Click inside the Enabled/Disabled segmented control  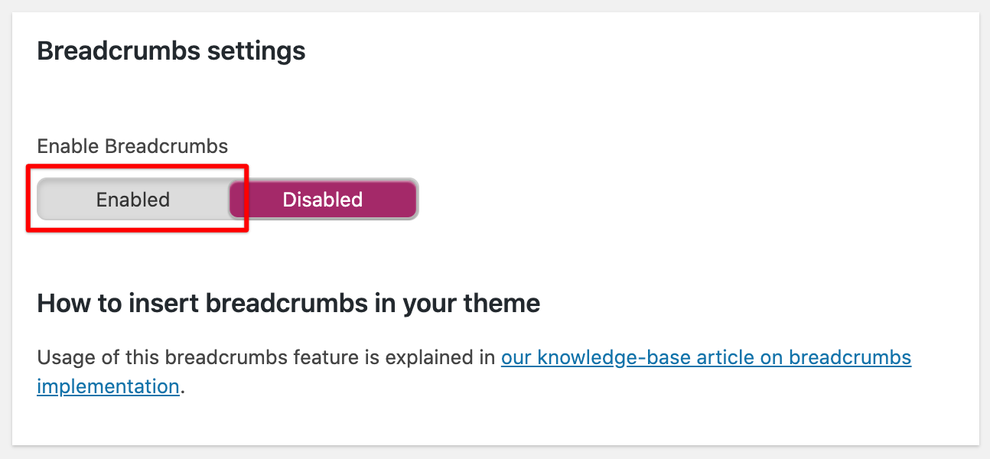click(227, 200)
